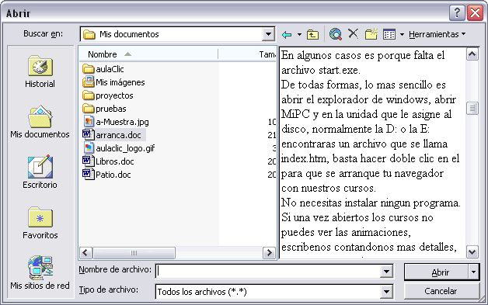Click the text 'archivo start.exe.' in the preview

[321, 71]
